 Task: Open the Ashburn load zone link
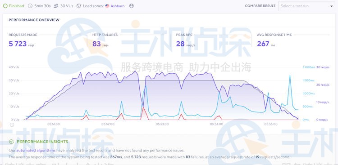pos(118,6)
